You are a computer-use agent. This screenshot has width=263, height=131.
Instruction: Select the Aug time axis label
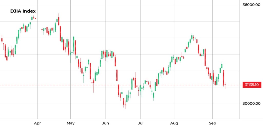[174, 123]
